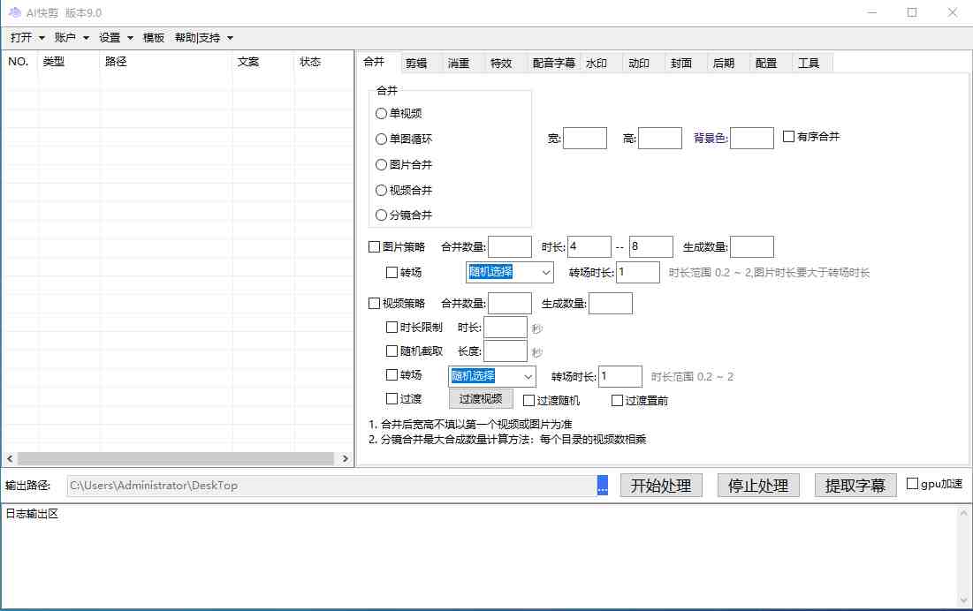Click the 输出路径 path input field
This screenshot has height=611, width=973.
point(327,485)
